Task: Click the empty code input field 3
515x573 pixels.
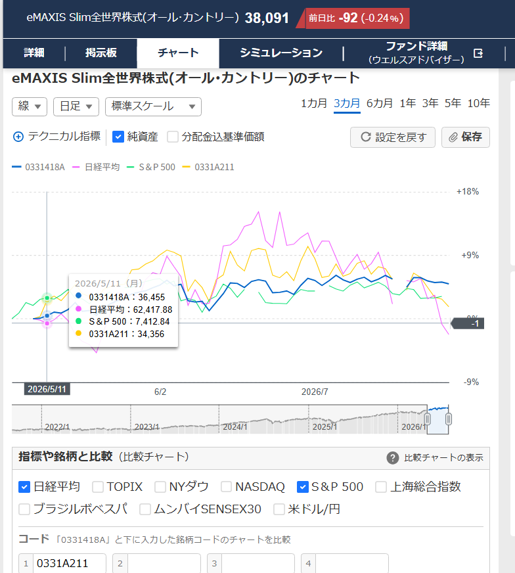Action: click(258, 563)
